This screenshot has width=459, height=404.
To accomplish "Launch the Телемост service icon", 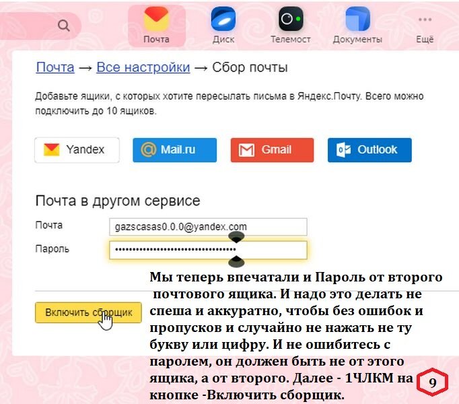I will [x=290, y=26].
